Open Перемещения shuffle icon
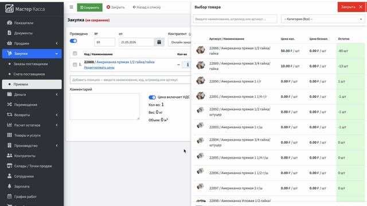 coord(9,104)
